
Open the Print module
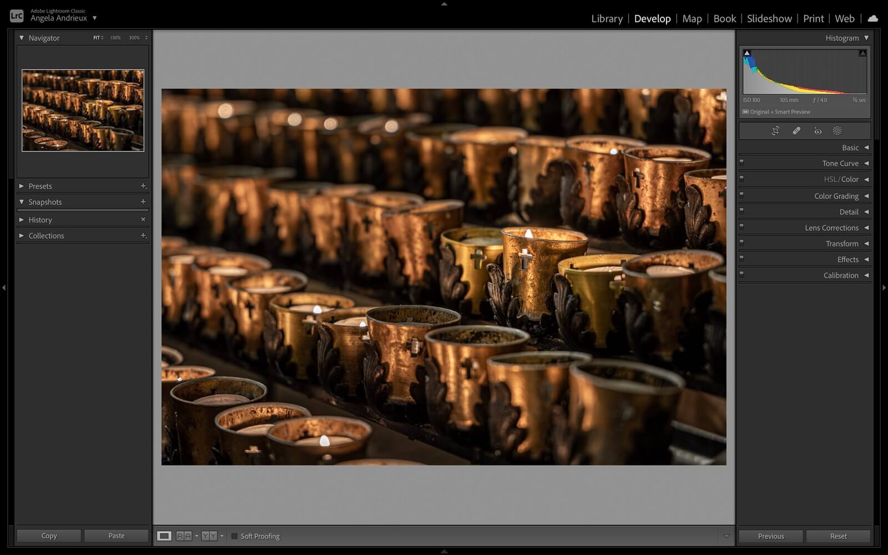pyautogui.click(x=813, y=18)
